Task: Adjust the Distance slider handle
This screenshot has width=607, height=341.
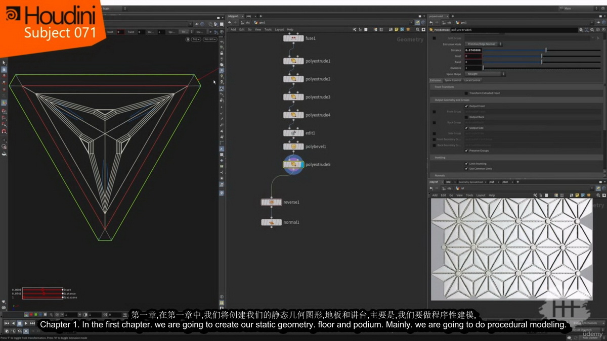Action: click(546, 50)
